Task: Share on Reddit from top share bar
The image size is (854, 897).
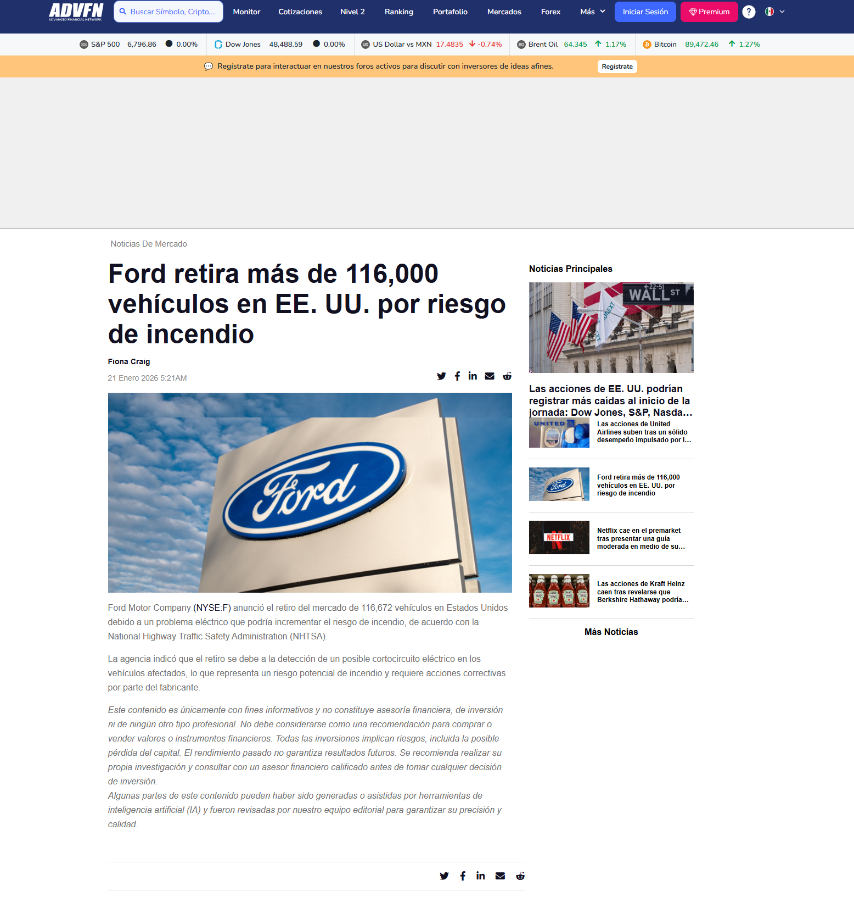Action: point(507,376)
